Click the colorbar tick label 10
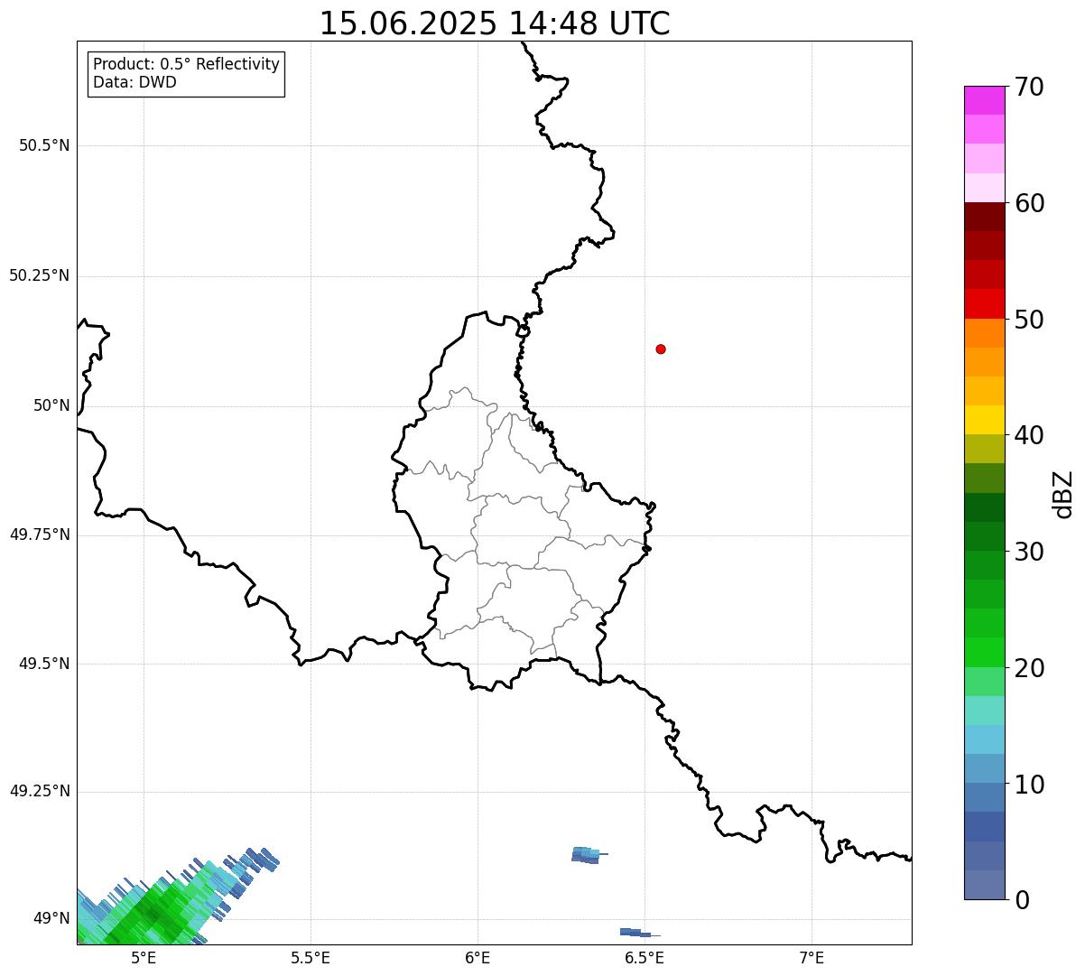Viewport: 1085px width, 976px height. (1029, 785)
